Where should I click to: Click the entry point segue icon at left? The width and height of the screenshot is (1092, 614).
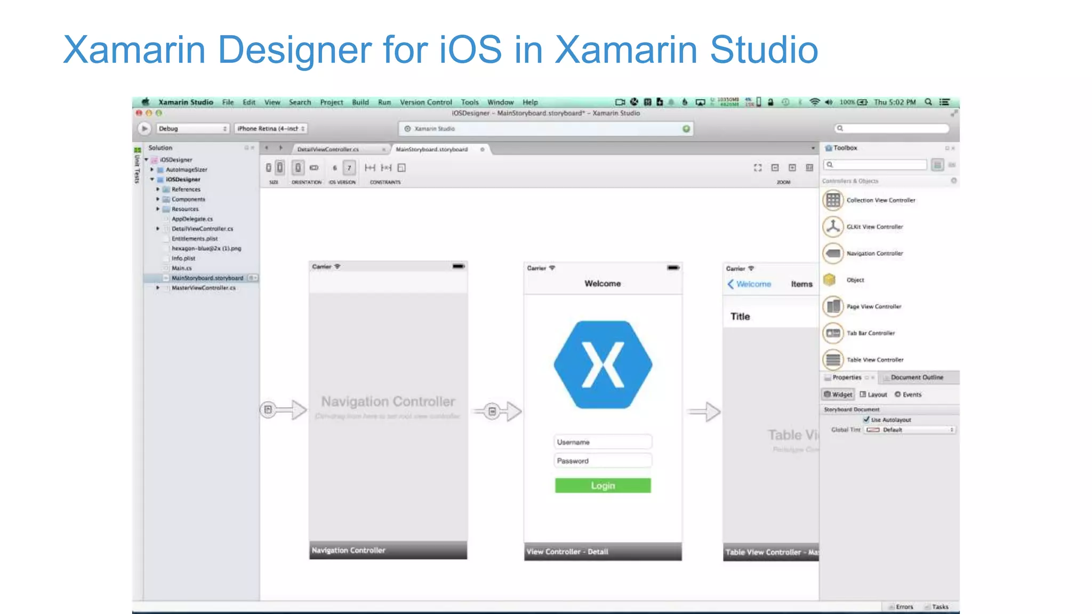pos(268,409)
